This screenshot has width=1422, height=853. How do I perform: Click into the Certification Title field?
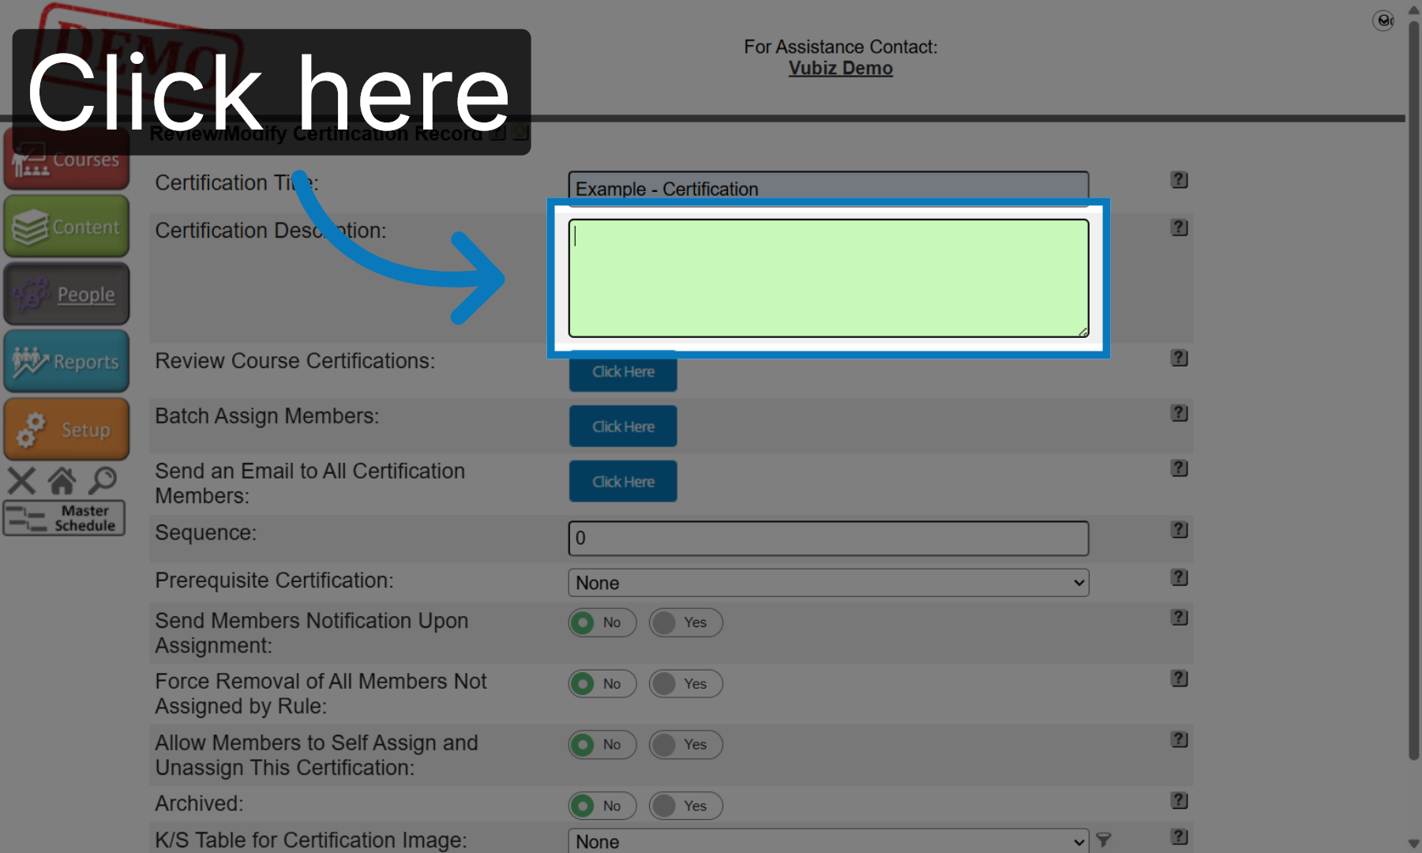click(x=828, y=188)
